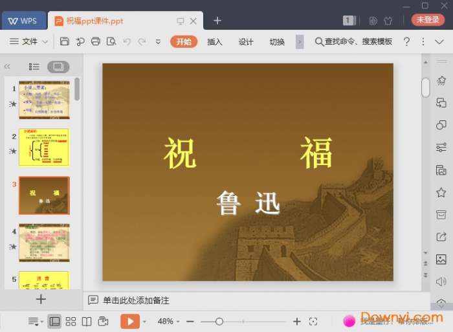453x332 pixels.
Task: Switch to Slide Sorter grid view
Action: pos(71,321)
